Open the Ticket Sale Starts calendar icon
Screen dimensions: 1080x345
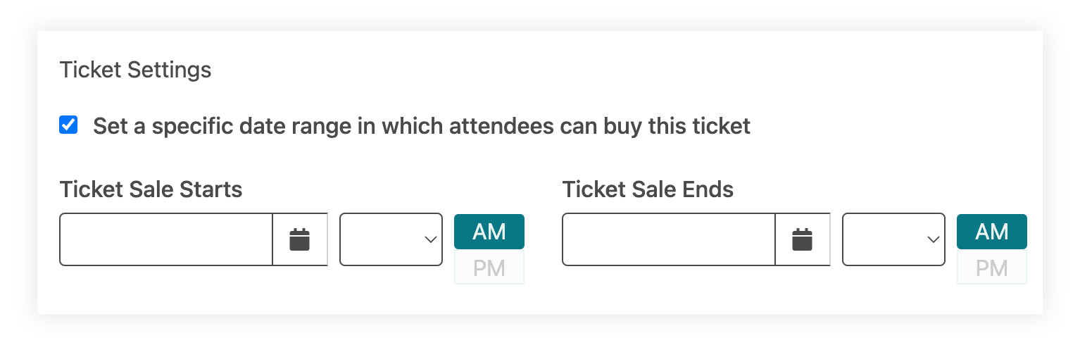300,239
